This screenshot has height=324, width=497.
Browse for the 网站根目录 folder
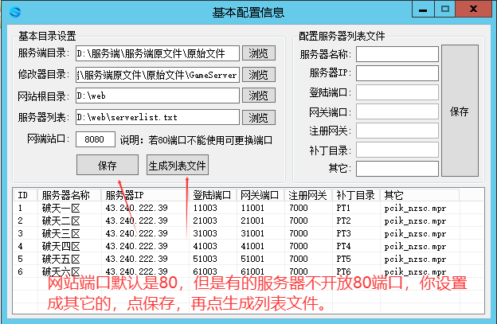(258, 96)
